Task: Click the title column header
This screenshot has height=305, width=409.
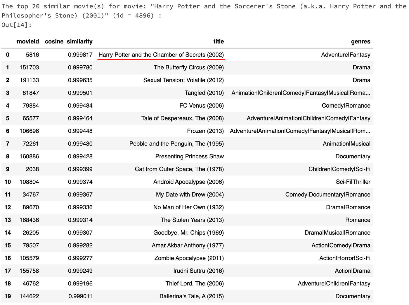Action: pyautogui.click(x=219, y=41)
